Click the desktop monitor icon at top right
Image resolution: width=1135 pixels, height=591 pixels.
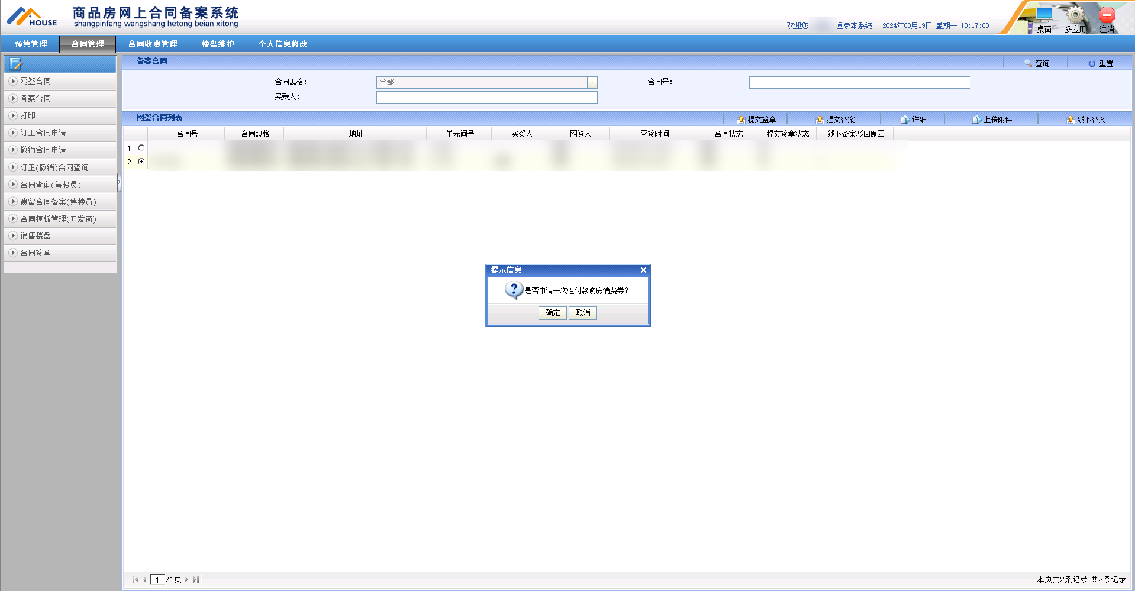click(1044, 14)
